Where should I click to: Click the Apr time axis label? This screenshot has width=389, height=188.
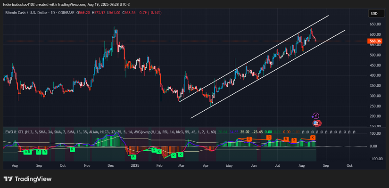[x=206, y=165]
